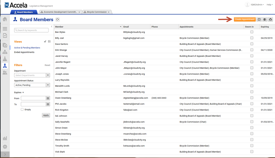Collapse the filter panel chevron
This screenshot has width=275, height=158.
[52, 27]
